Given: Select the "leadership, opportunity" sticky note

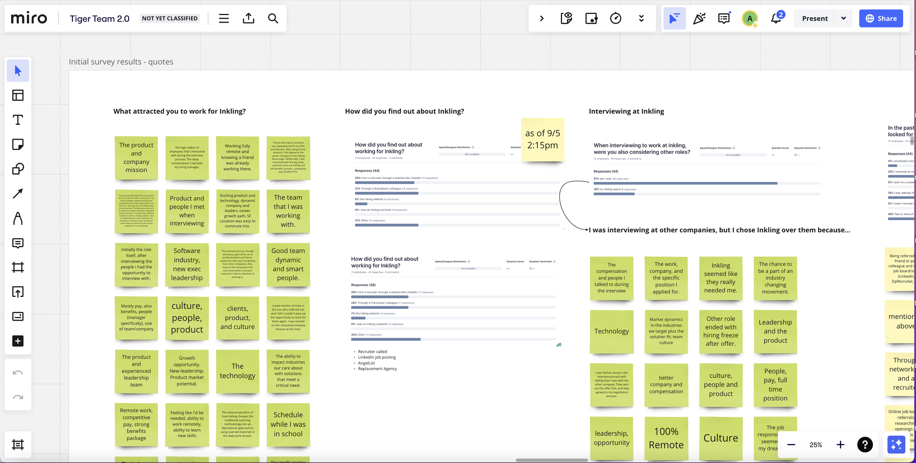Looking at the screenshot, I should pos(612,438).
